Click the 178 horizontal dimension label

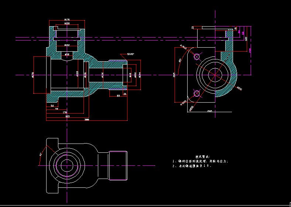click(65, 113)
